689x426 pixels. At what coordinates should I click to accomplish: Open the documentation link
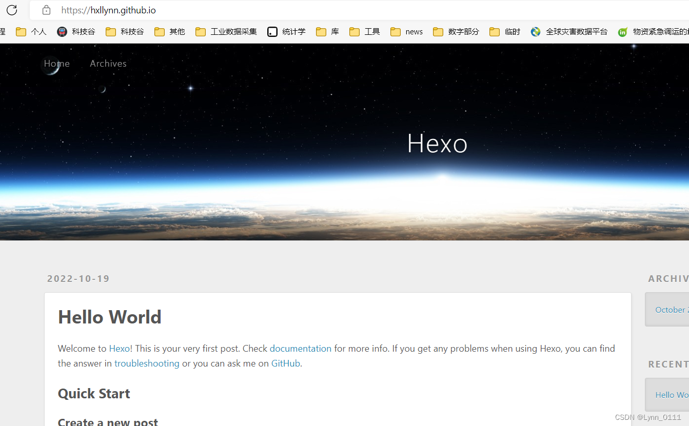pyautogui.click(x=301, y=349)
